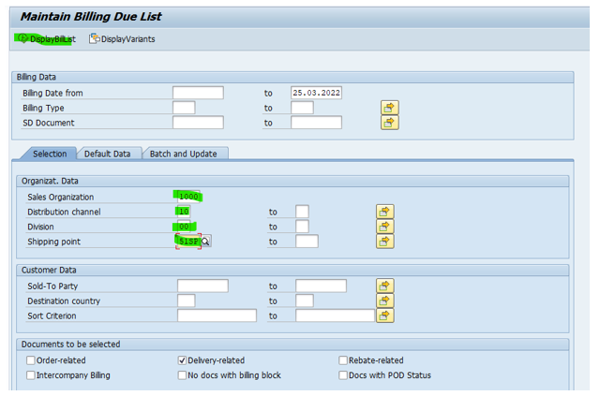Select Distribution channel field 10
The width and height of the screenshot is (600, 396).
click(x=184, y=212)
